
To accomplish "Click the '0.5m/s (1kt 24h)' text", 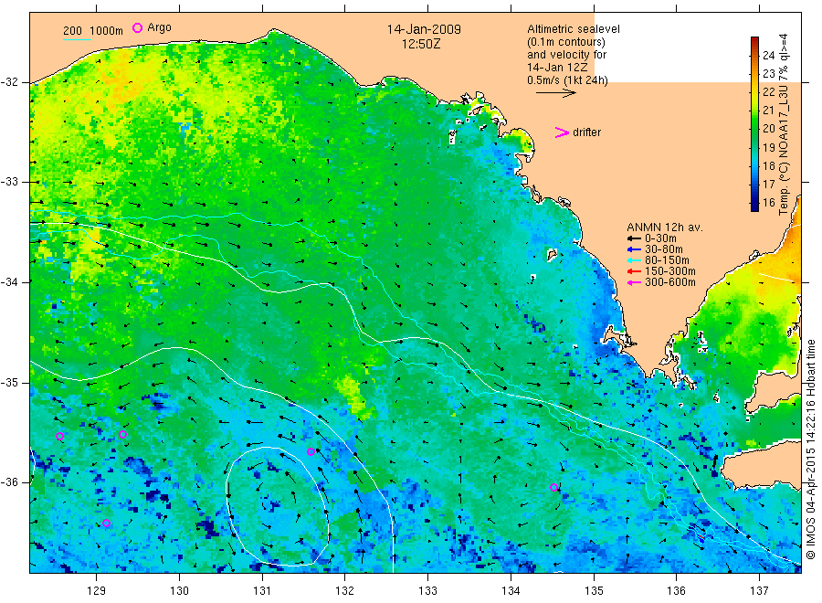I will point(568,80).
